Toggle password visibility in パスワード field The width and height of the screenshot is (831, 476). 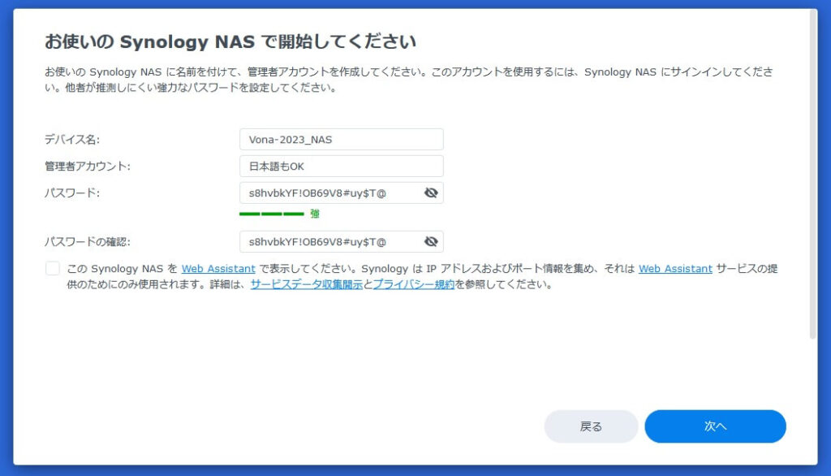[431, 193]
